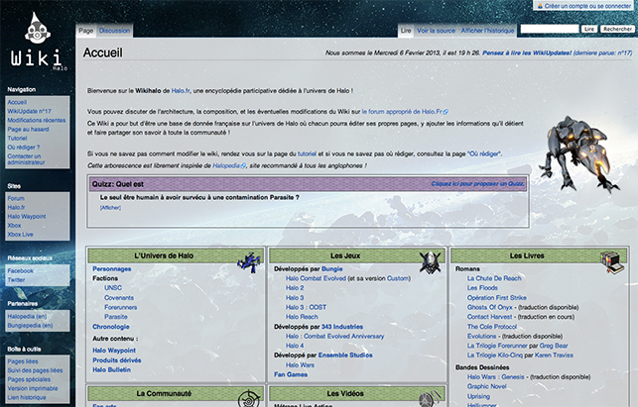Open the Halo Reach link
This screenshot has width=638, height=407.
click(x=302, y=317)
